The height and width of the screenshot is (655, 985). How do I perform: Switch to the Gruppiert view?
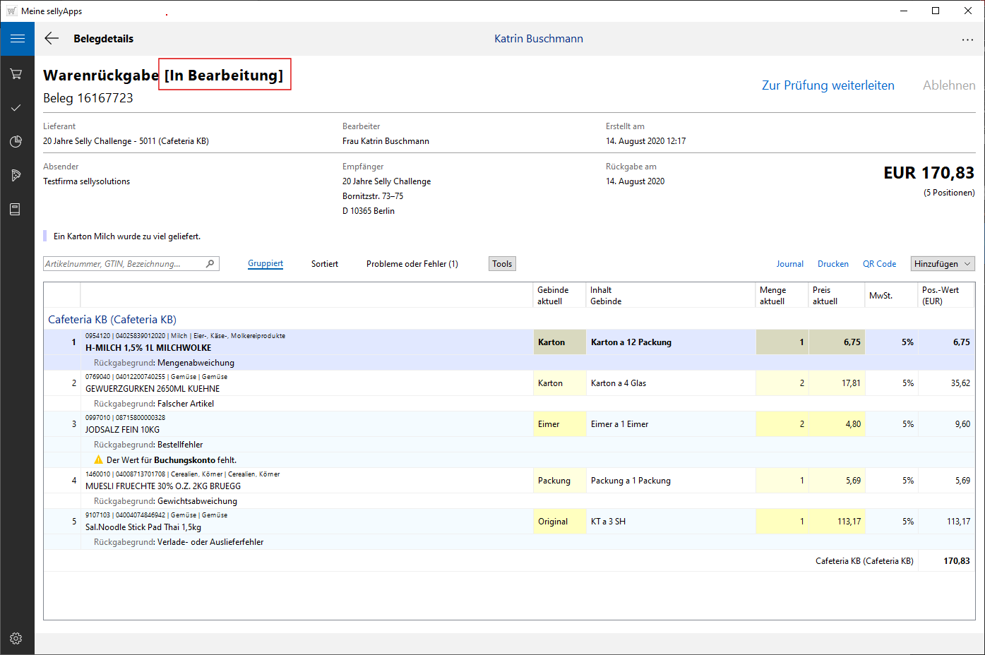[265, 264]
